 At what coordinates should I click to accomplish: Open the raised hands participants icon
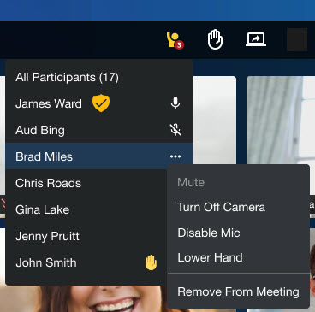[175, 40]
